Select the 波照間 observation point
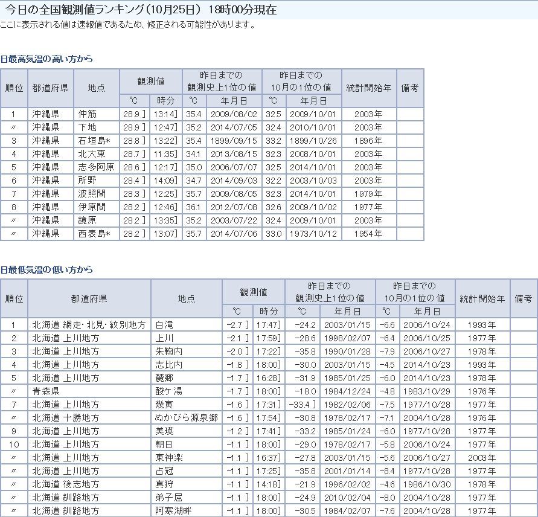 coord(91,194)
